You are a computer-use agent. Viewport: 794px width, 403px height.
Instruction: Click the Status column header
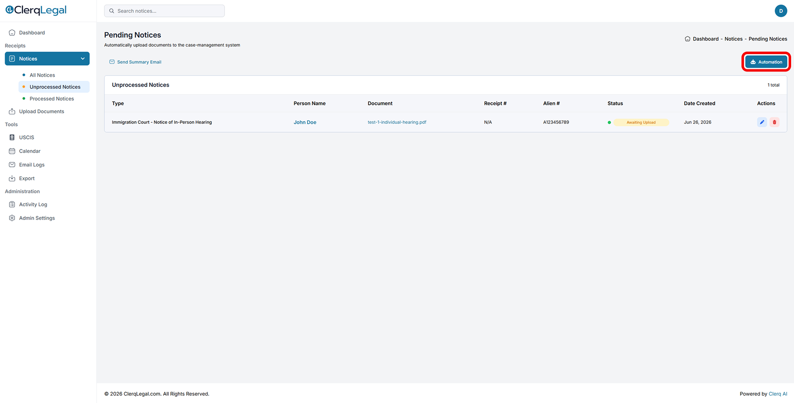(x=615, y=104)
